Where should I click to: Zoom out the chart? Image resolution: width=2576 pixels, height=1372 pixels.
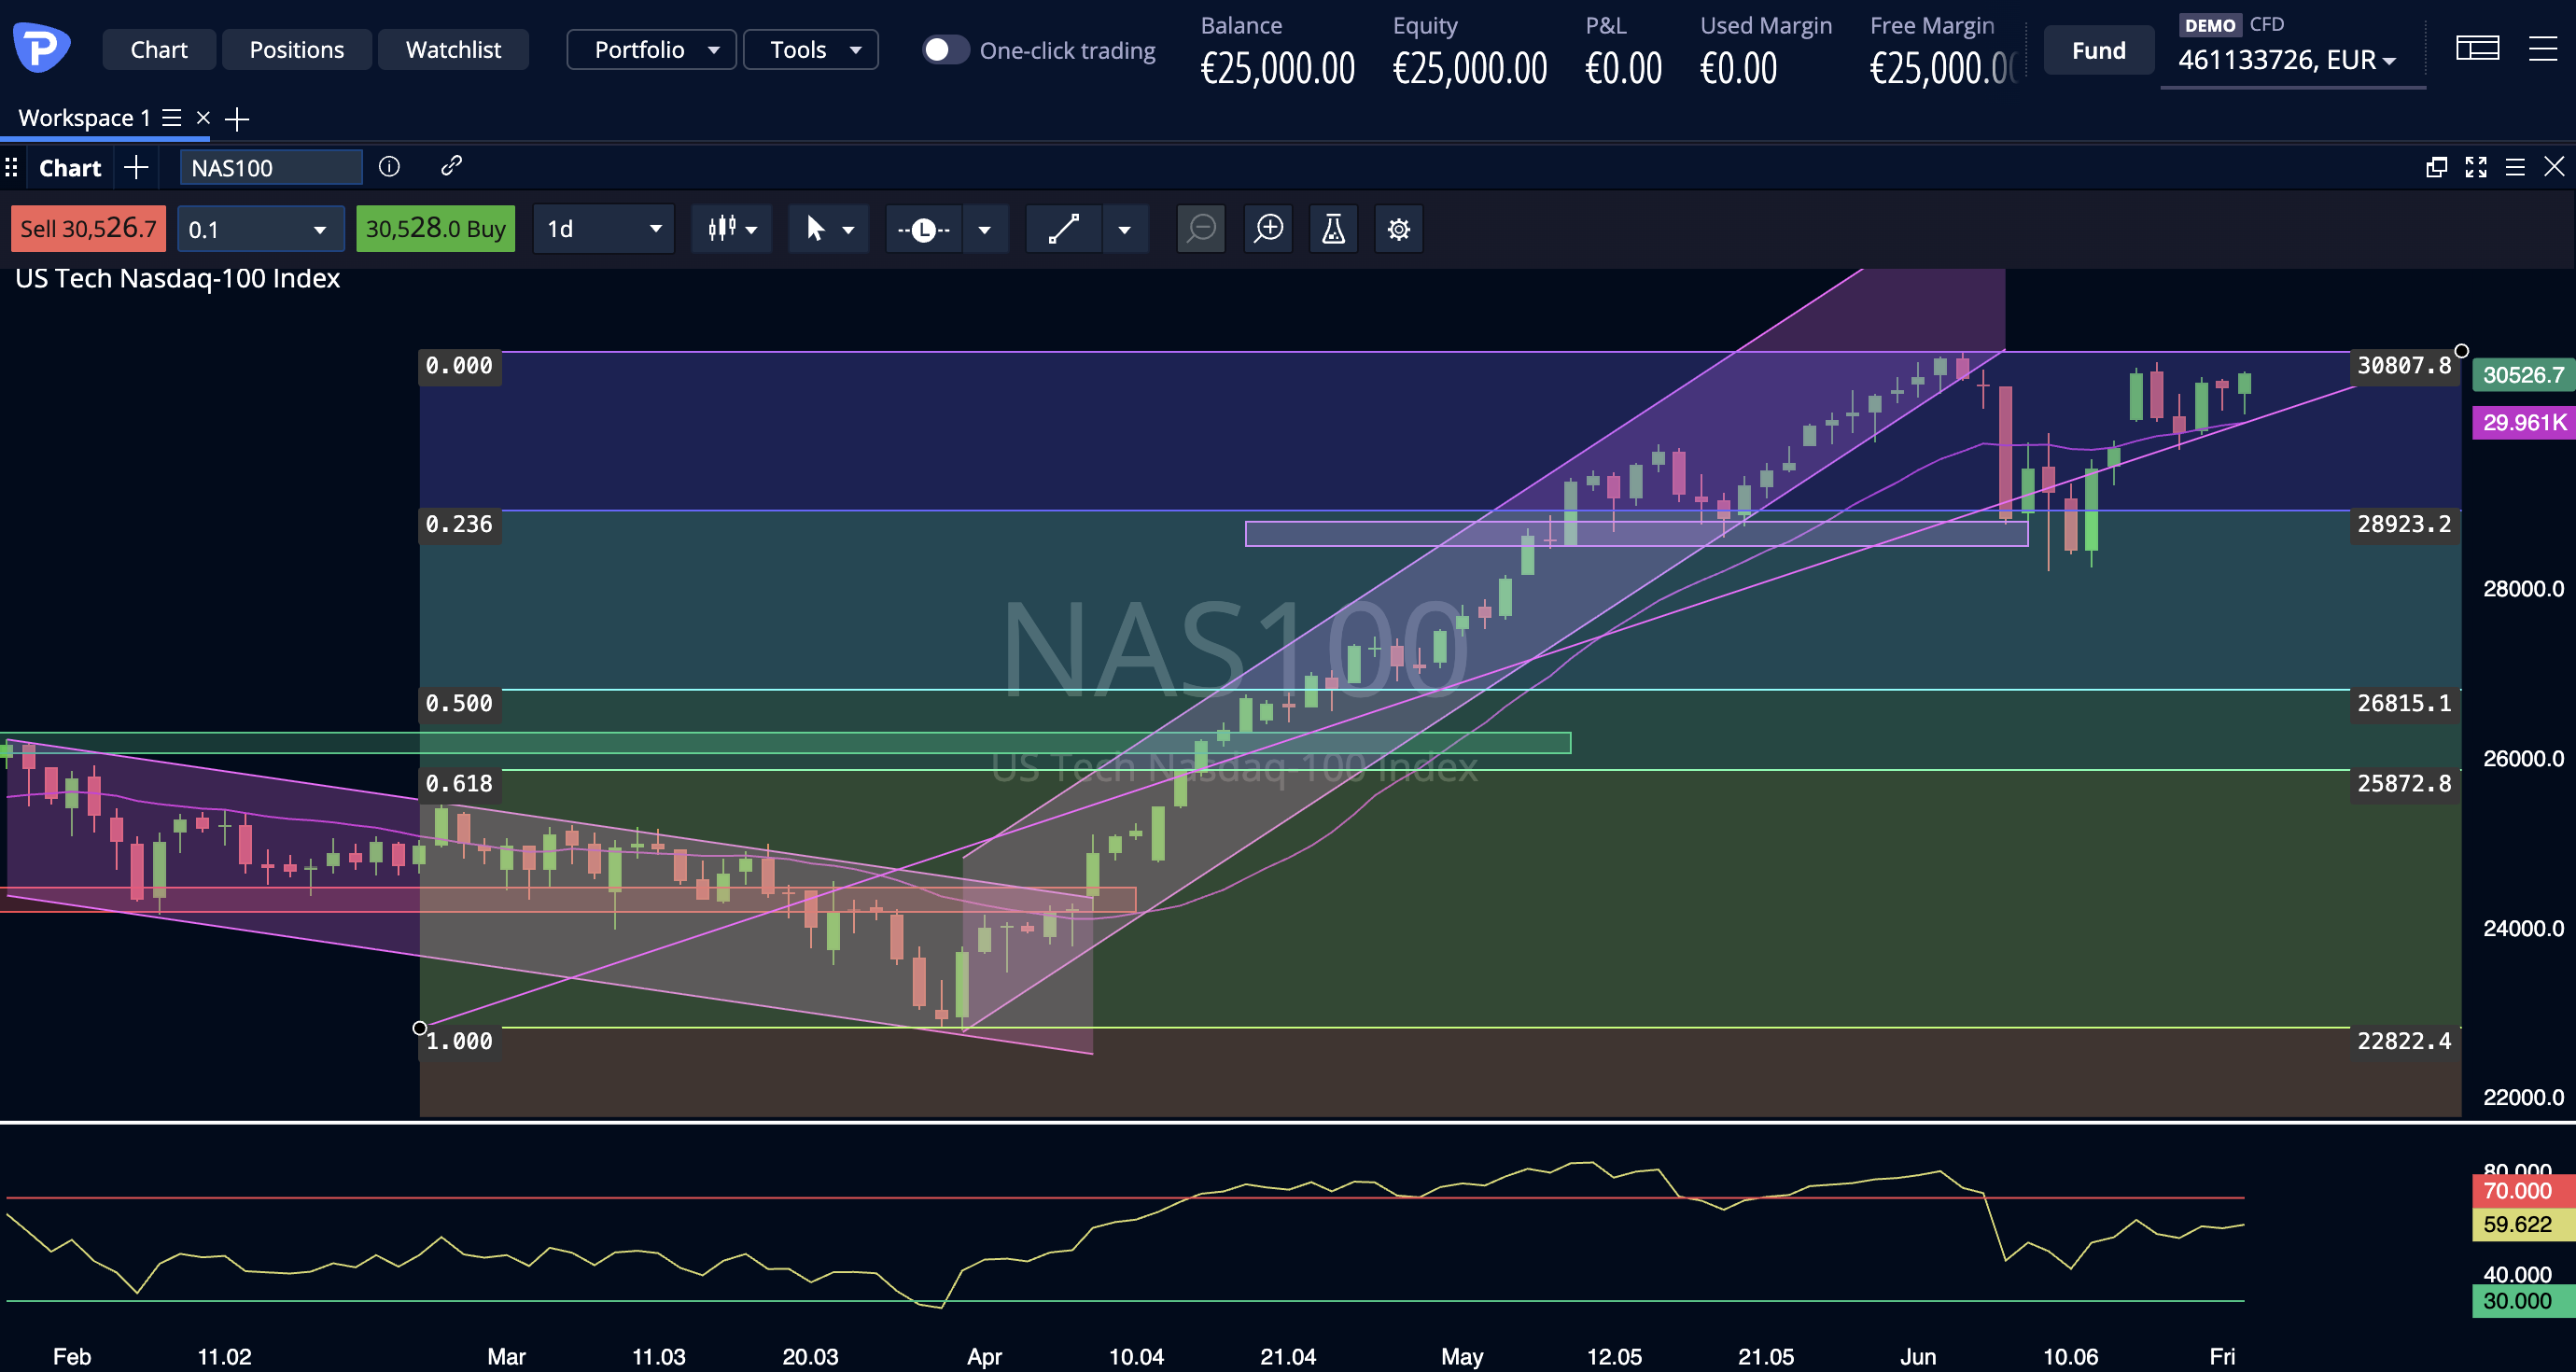pos(1201,229)
